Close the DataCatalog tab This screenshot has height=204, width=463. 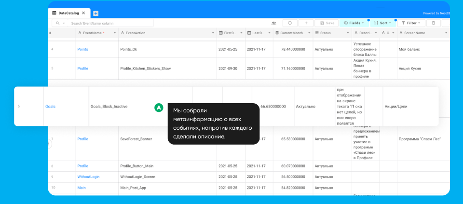point(84,14)
